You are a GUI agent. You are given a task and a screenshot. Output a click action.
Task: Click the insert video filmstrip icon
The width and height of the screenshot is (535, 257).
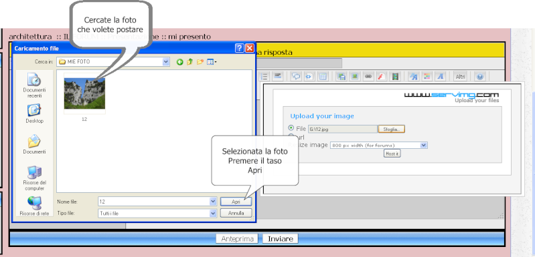tap(395, 77)
